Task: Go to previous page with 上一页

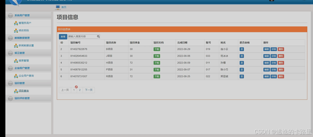Action: [65, 90]
